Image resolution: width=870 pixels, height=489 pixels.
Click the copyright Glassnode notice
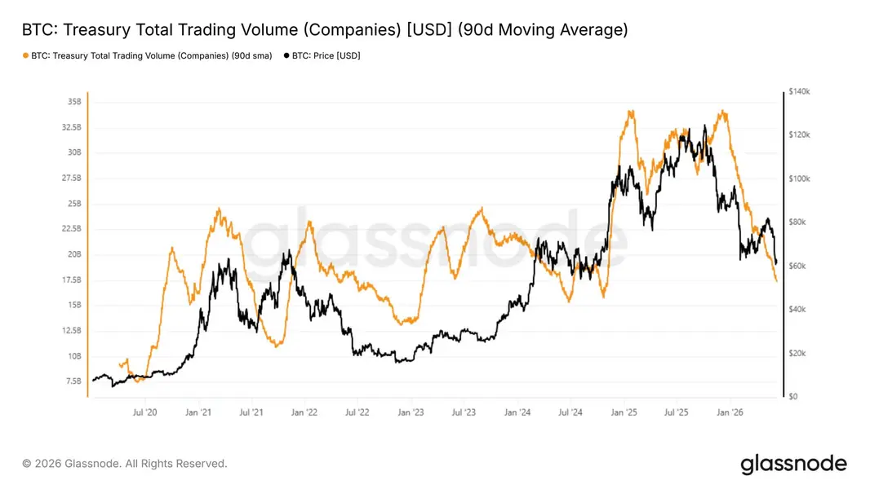pos(125,464)
